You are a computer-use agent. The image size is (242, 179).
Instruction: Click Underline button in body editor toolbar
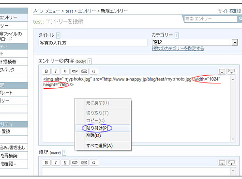click(x=65, y=71)
